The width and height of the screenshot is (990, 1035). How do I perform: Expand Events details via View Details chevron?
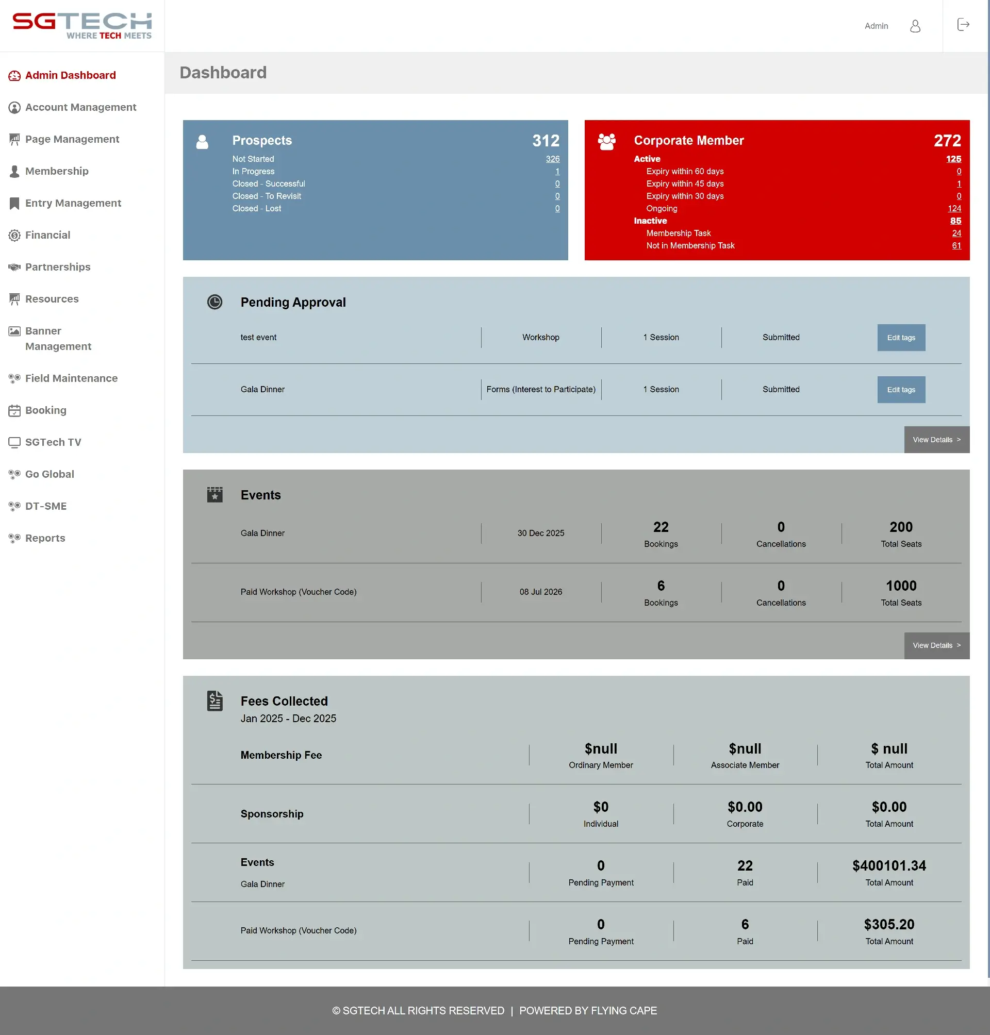pos(936,645)
